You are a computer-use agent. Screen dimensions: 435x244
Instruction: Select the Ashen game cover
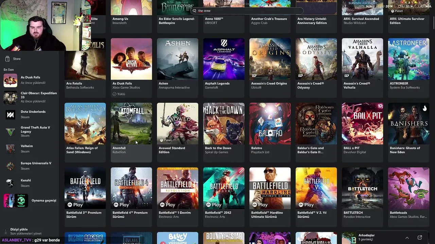177,59
